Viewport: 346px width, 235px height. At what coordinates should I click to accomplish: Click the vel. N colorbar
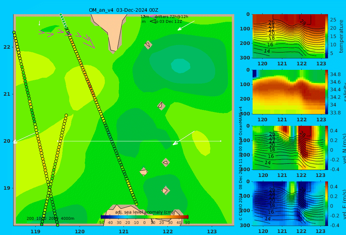(x=327, y=148)
